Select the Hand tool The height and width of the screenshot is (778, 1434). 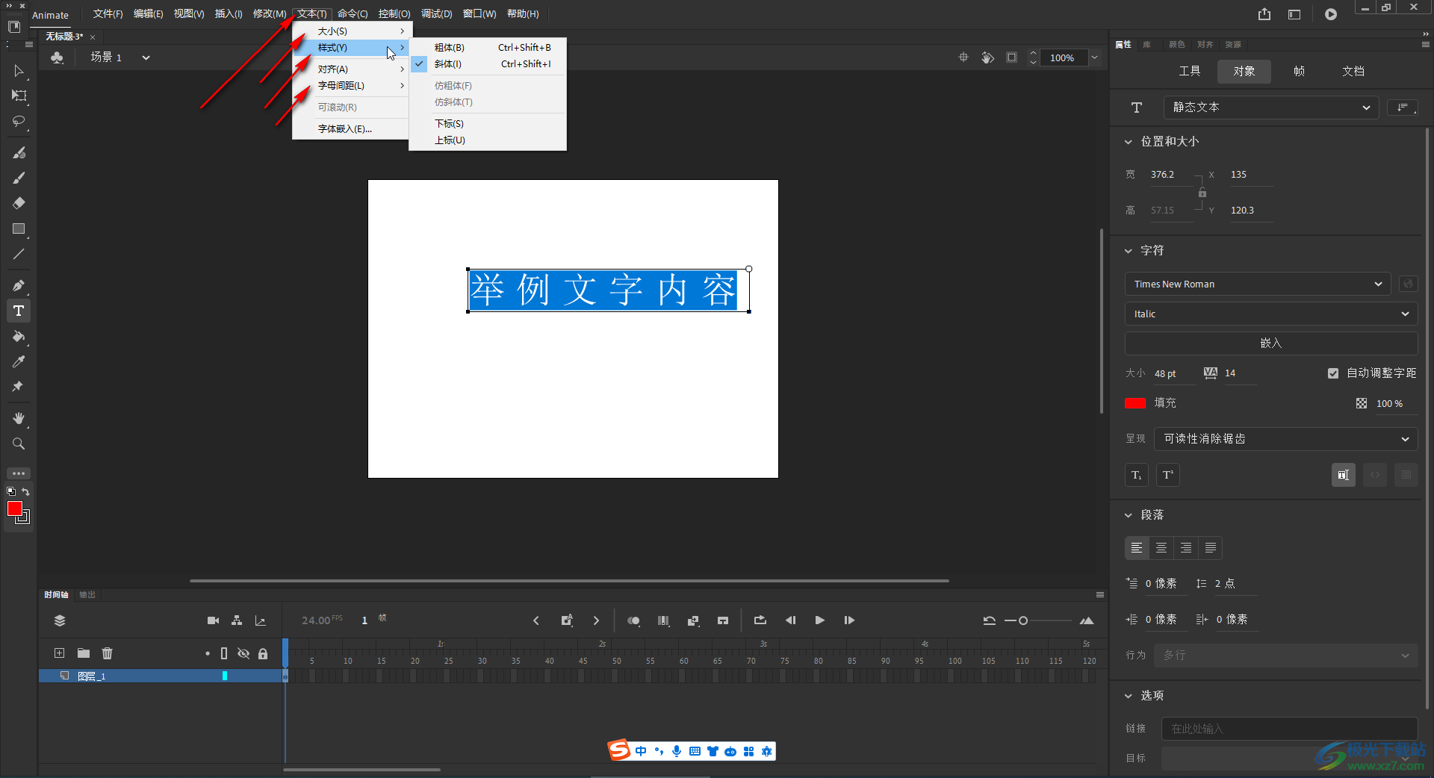click(19, 418)
